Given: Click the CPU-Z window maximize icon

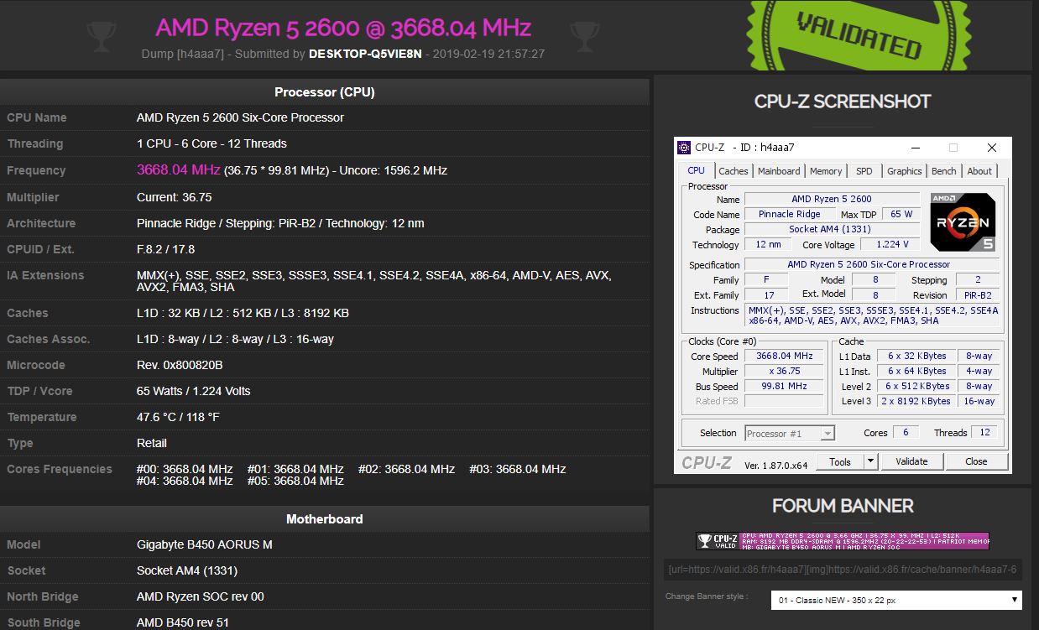Looking at the screenshot, I should 953,148.
